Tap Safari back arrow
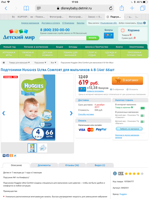 [6, 8]
